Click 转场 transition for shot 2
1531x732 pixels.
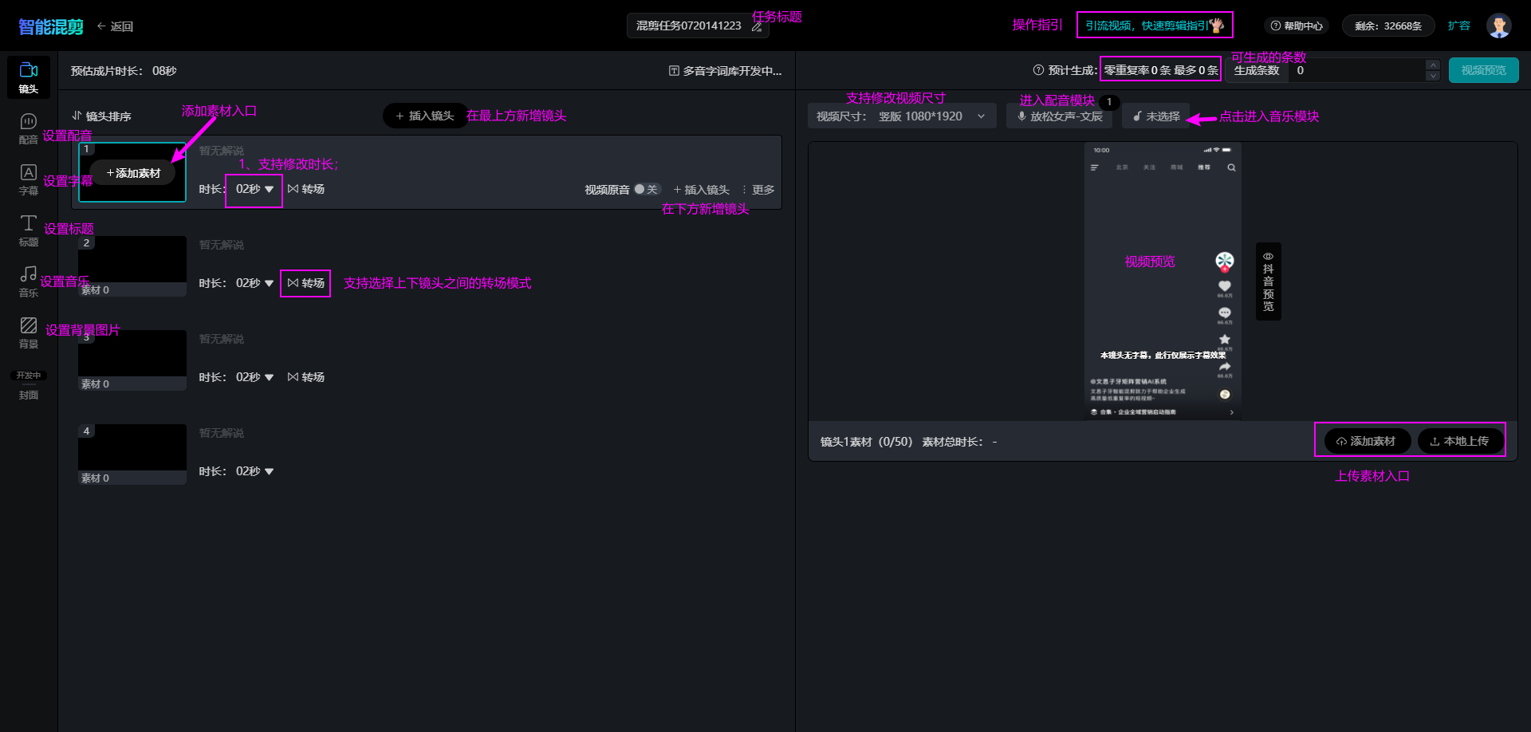click(306, 283)
